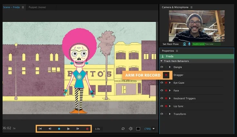Arm Lip Sync behavior for record
This screenshot has width=237, height=137.
click(x=166, y=106)
